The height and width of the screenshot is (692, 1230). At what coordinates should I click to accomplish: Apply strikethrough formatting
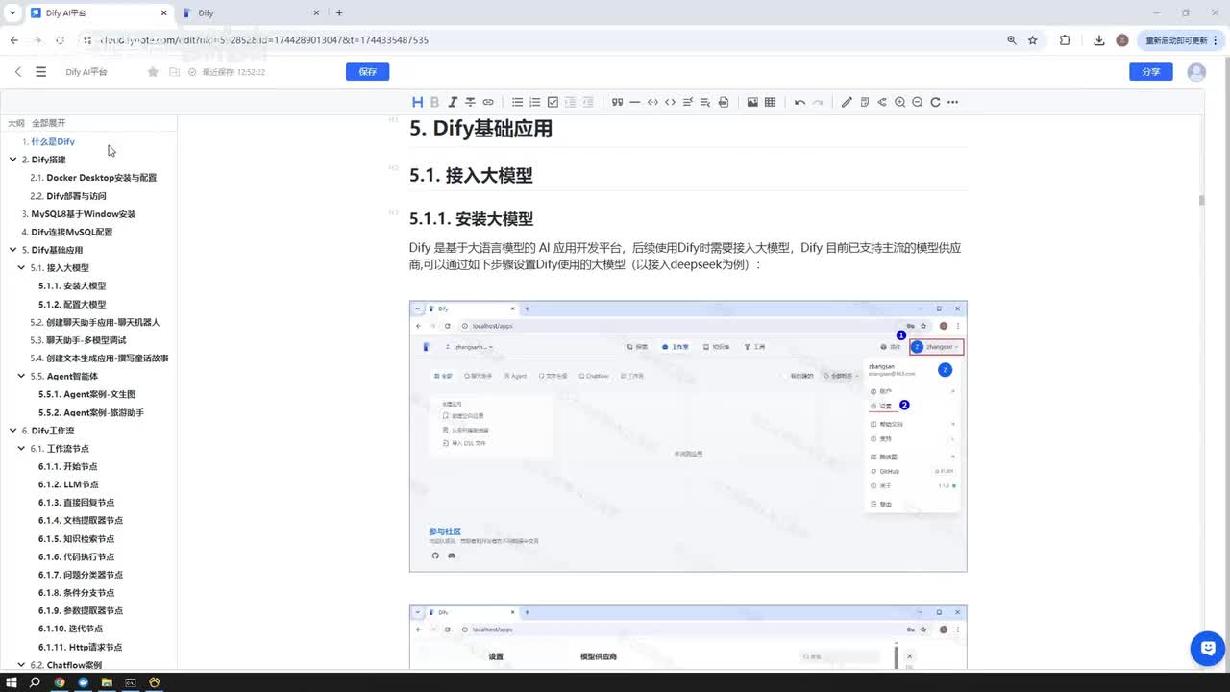click(470, 102)
